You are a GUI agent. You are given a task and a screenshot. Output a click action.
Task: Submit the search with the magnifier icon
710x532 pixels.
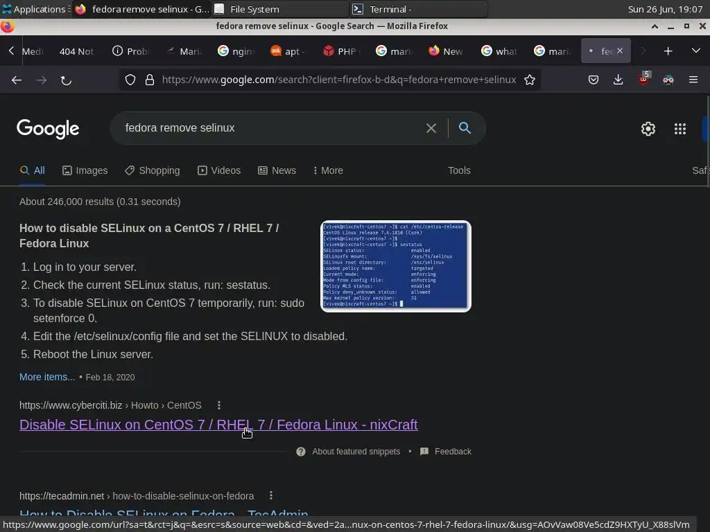tap(465, 128)
